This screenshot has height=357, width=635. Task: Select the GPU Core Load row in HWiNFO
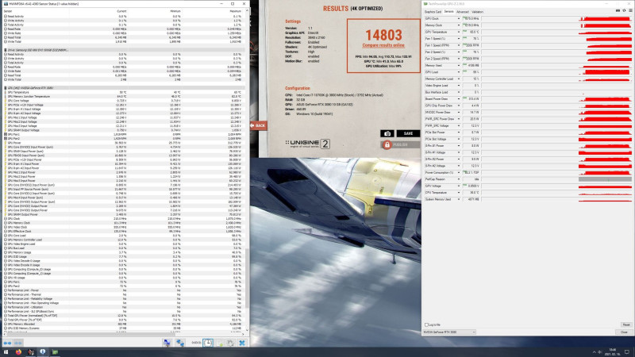coord(124,236)
